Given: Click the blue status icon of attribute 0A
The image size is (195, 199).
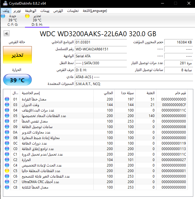Looking at the screenshot, I should (x=7, y=132).
